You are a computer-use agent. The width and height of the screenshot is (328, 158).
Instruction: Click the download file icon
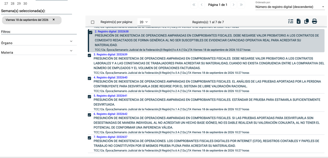pos(298,21)
